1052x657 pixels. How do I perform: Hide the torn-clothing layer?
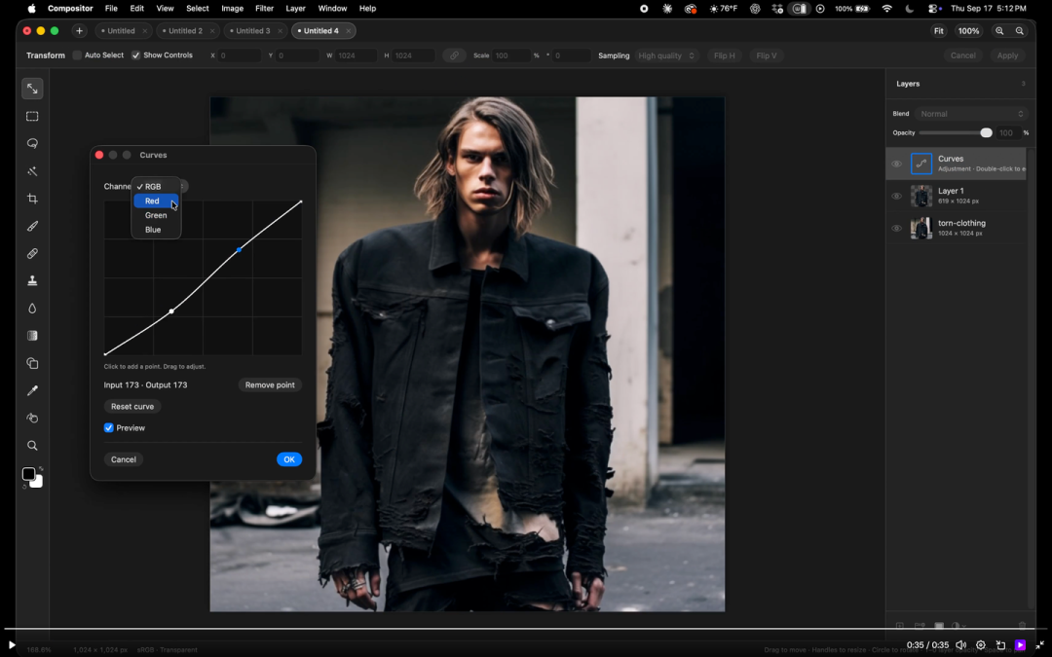(896, 228)
